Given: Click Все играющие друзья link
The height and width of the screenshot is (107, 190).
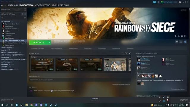Looking at the screenshot, I should [178, 89].
